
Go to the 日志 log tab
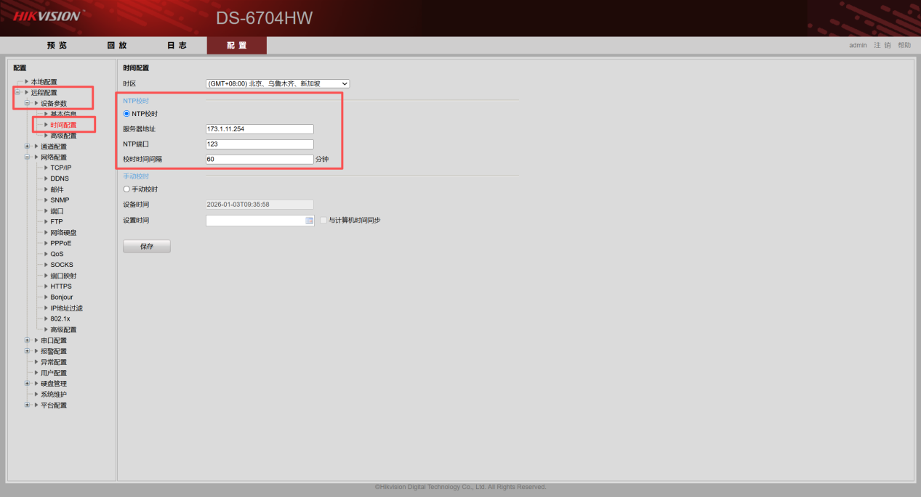click(x=177, y=46)
